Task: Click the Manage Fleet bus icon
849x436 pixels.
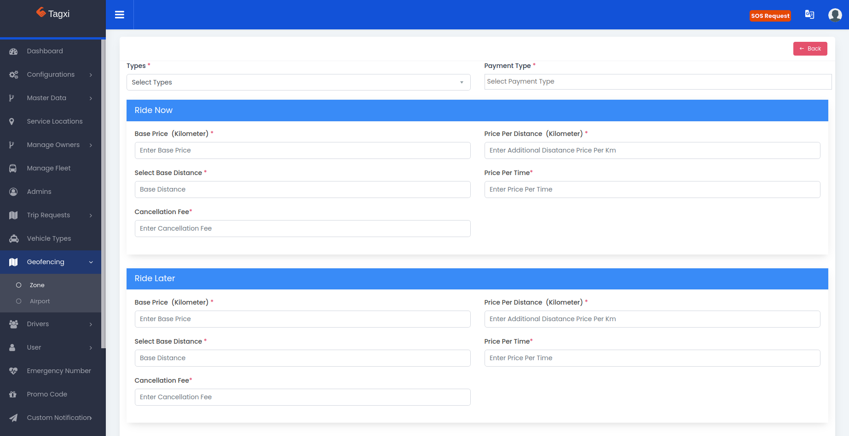Action: coord(13,169)
